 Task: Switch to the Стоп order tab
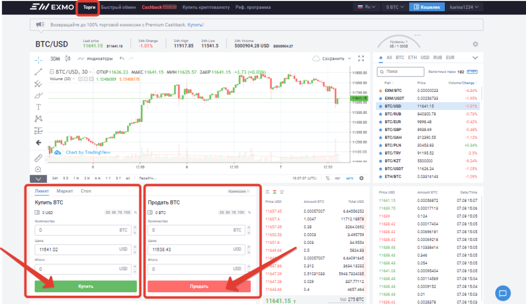pyautogui.click(x=86, y=191)
